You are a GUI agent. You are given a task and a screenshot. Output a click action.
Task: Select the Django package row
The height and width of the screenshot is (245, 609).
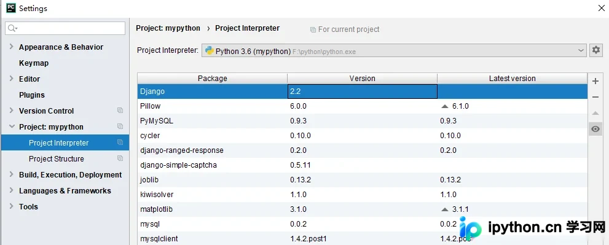(x=363, y=91)
